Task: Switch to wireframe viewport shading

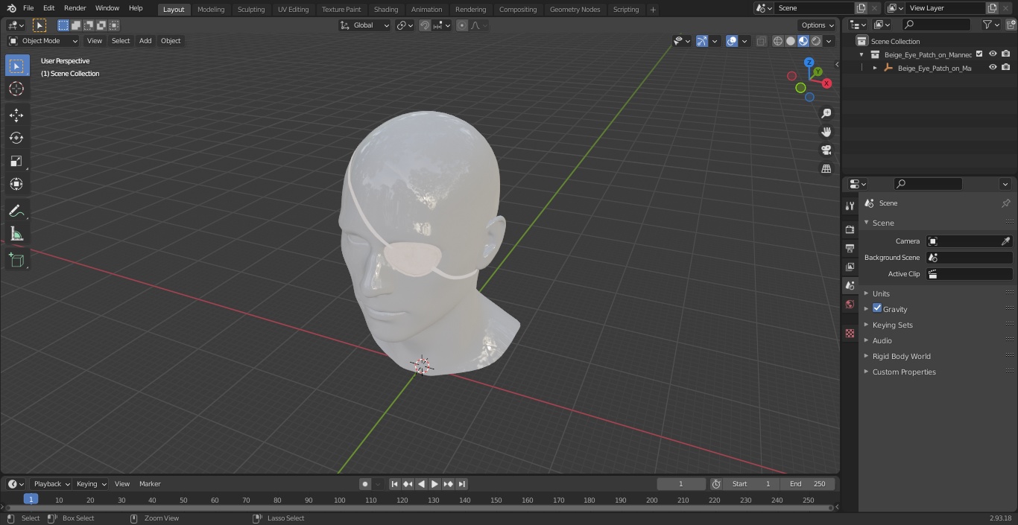Action: tap(777, 41)
